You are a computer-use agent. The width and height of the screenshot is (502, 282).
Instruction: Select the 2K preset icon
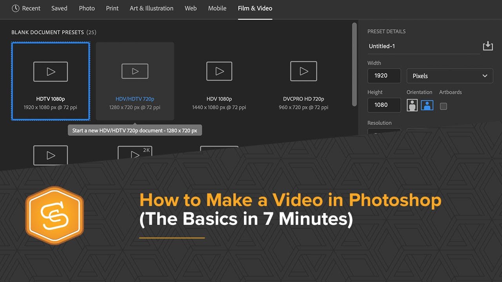coord(135,153)
